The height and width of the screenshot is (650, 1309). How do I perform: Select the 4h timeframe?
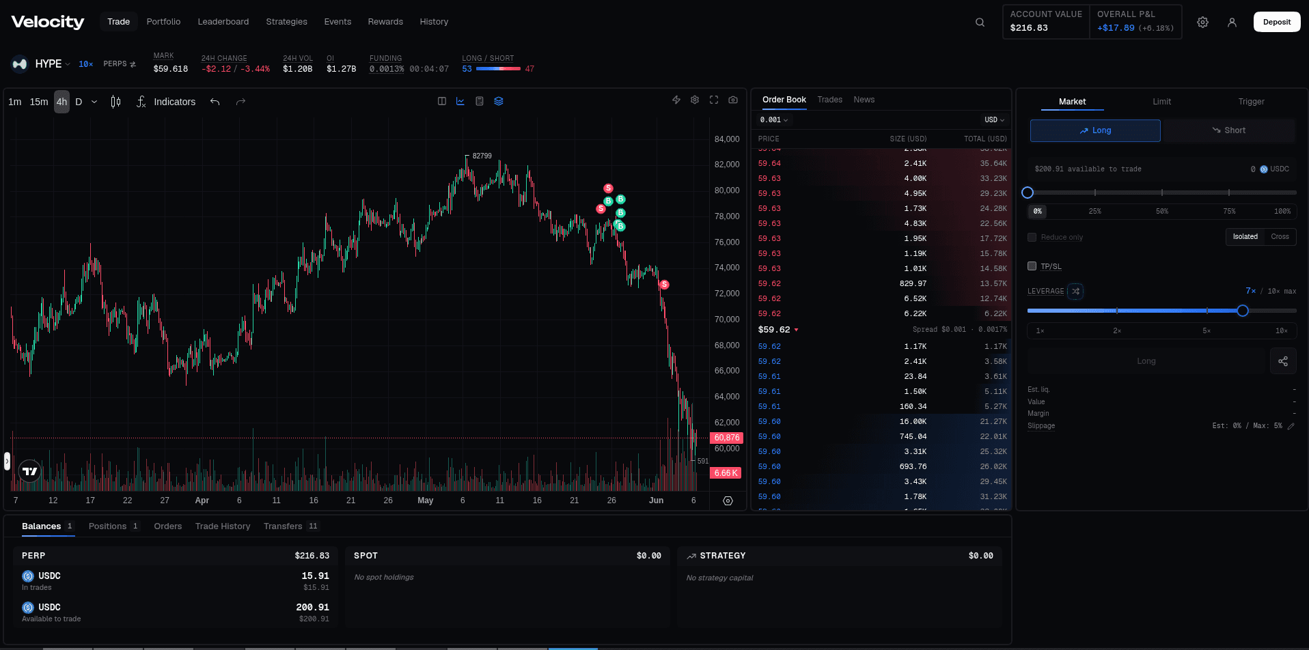[61, 102]
